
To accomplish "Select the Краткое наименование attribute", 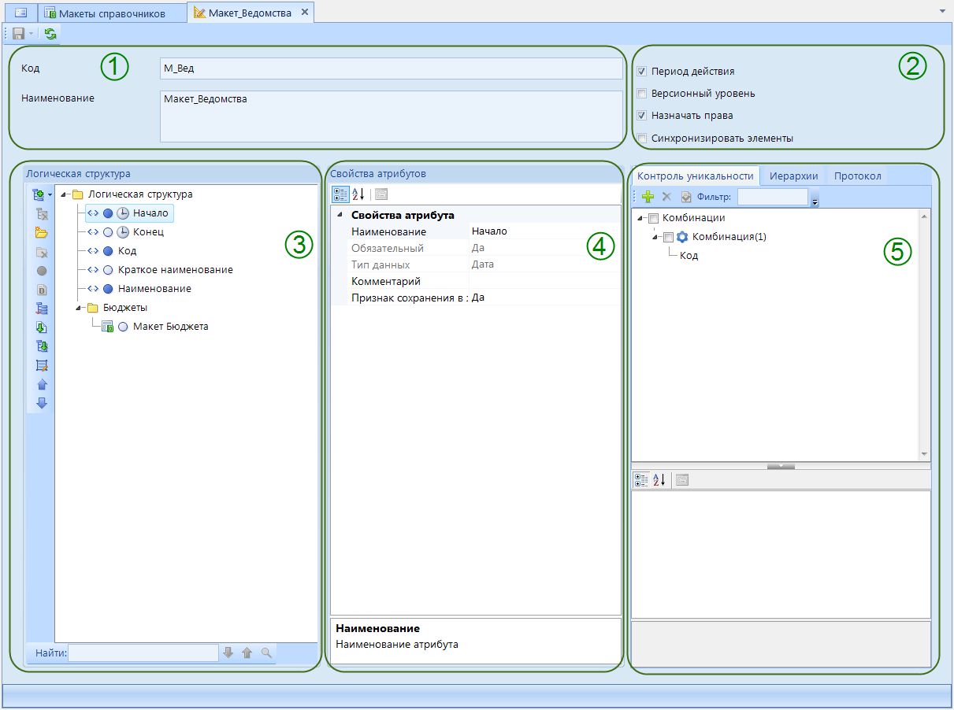I will click(x=175, y=270).
